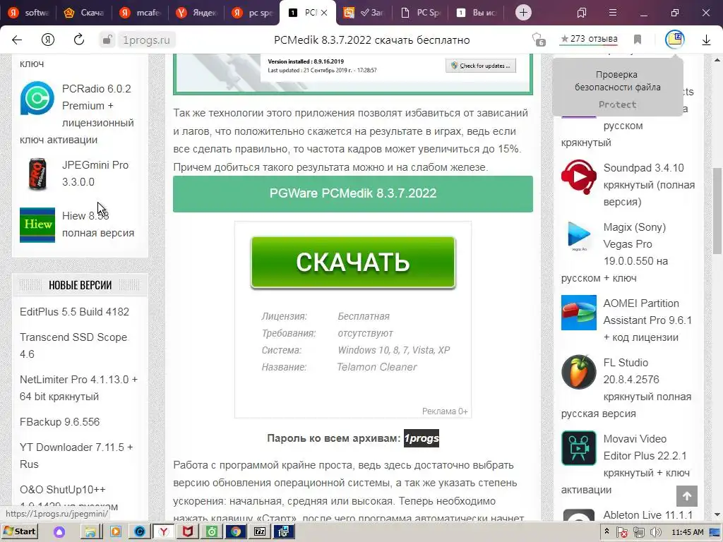Open the PCRadio 6.0.2 Premium link
This screenshot has width=723, height=542.
(97, 114)
